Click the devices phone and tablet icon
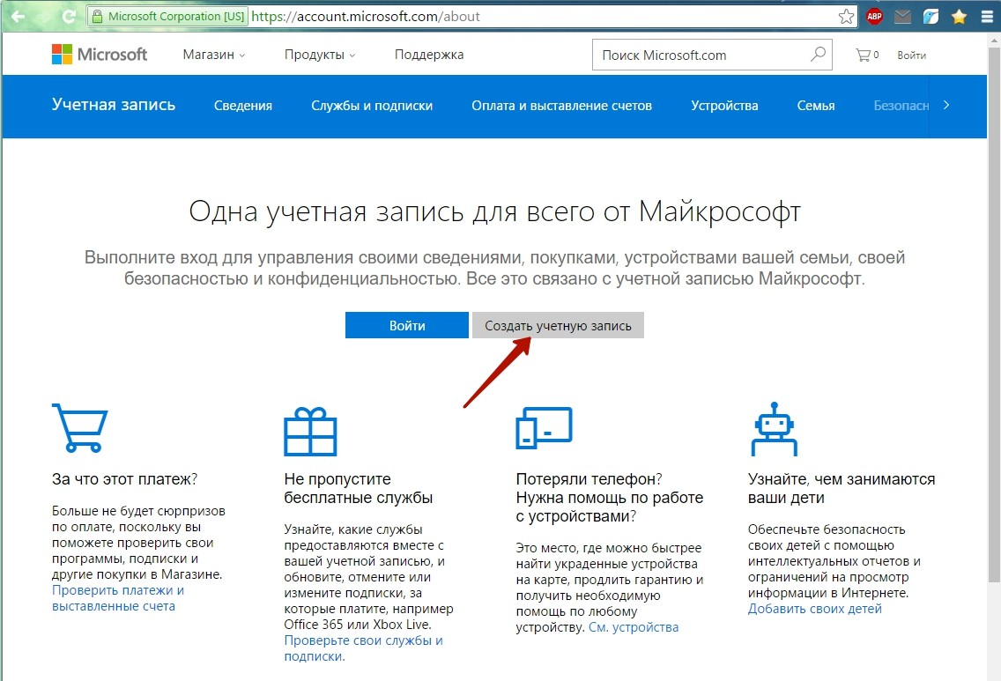Image resolution: width=1001 pixels, height=681 pixels. [544, 427]
